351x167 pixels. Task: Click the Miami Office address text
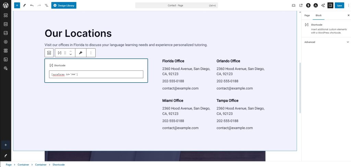pos(186,111)
